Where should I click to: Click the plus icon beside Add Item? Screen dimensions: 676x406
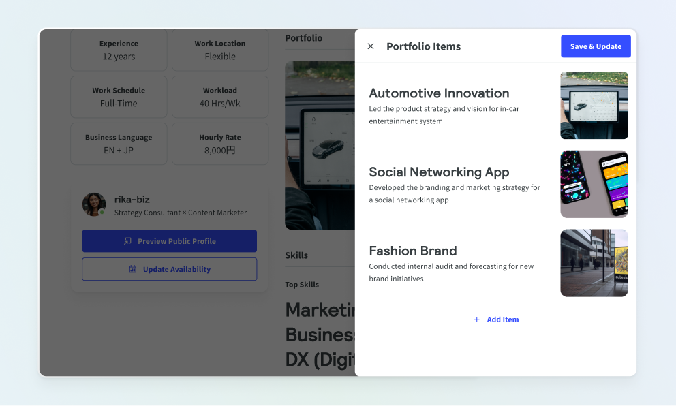tap(476, 319)
